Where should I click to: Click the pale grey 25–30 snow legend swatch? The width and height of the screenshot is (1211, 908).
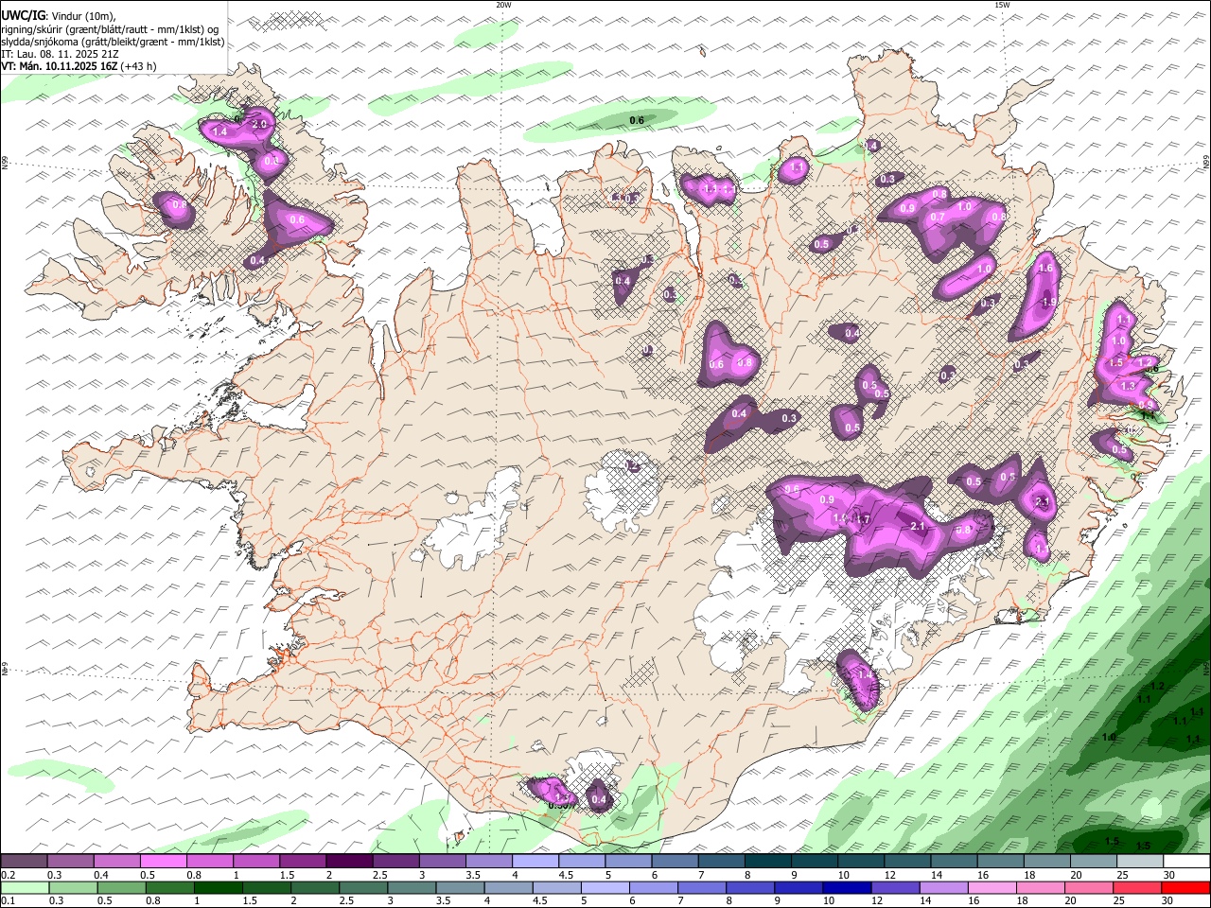click(1139, 862)
